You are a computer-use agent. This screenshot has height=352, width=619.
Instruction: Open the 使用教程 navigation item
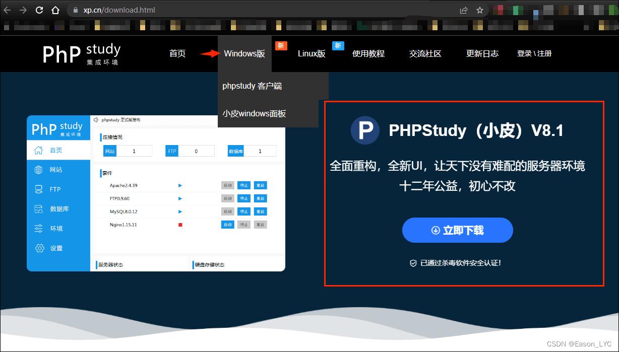coord(368,53)
